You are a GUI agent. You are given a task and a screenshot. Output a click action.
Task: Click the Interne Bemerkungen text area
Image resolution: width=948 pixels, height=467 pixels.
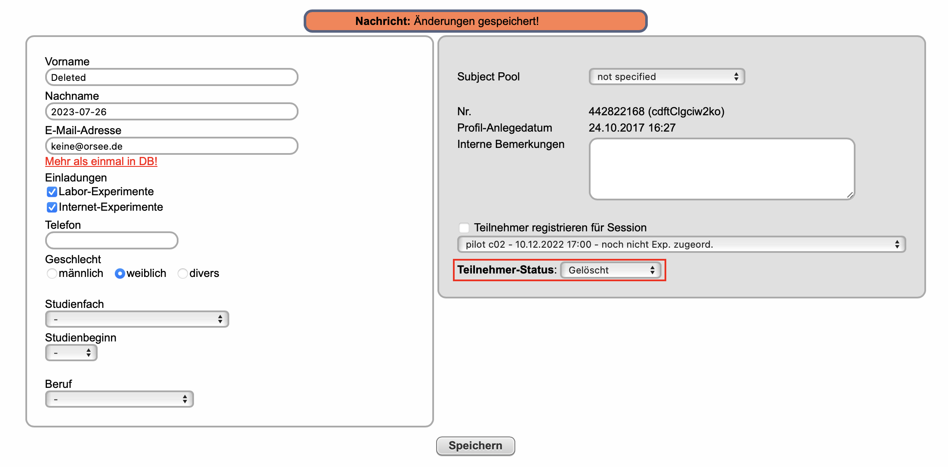(721, 169)
